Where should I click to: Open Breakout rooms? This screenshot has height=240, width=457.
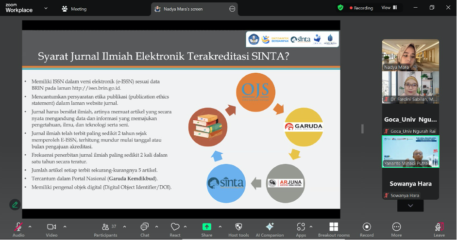click(334, 229)
